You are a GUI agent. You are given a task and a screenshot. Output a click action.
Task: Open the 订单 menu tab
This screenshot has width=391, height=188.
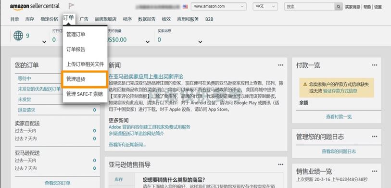tap(68, 18)
